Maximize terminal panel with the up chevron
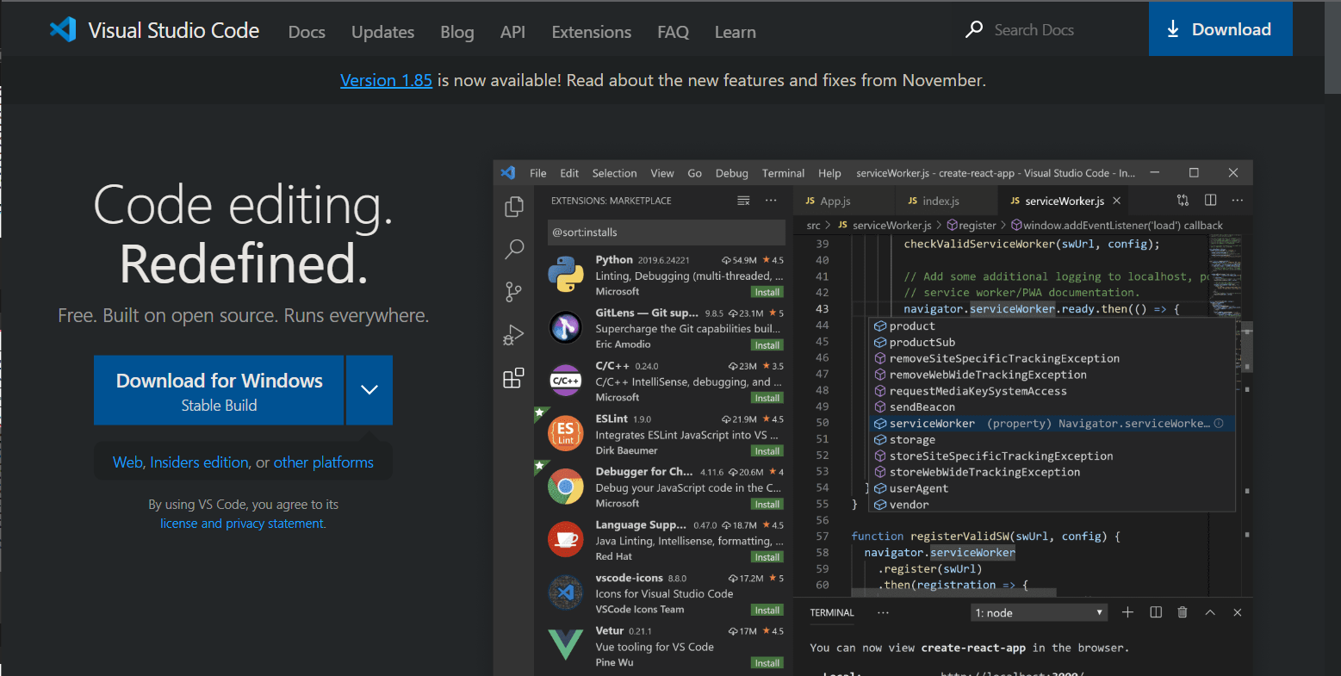This screenshot has height=676, width=1341. (x=1210, y=612)
